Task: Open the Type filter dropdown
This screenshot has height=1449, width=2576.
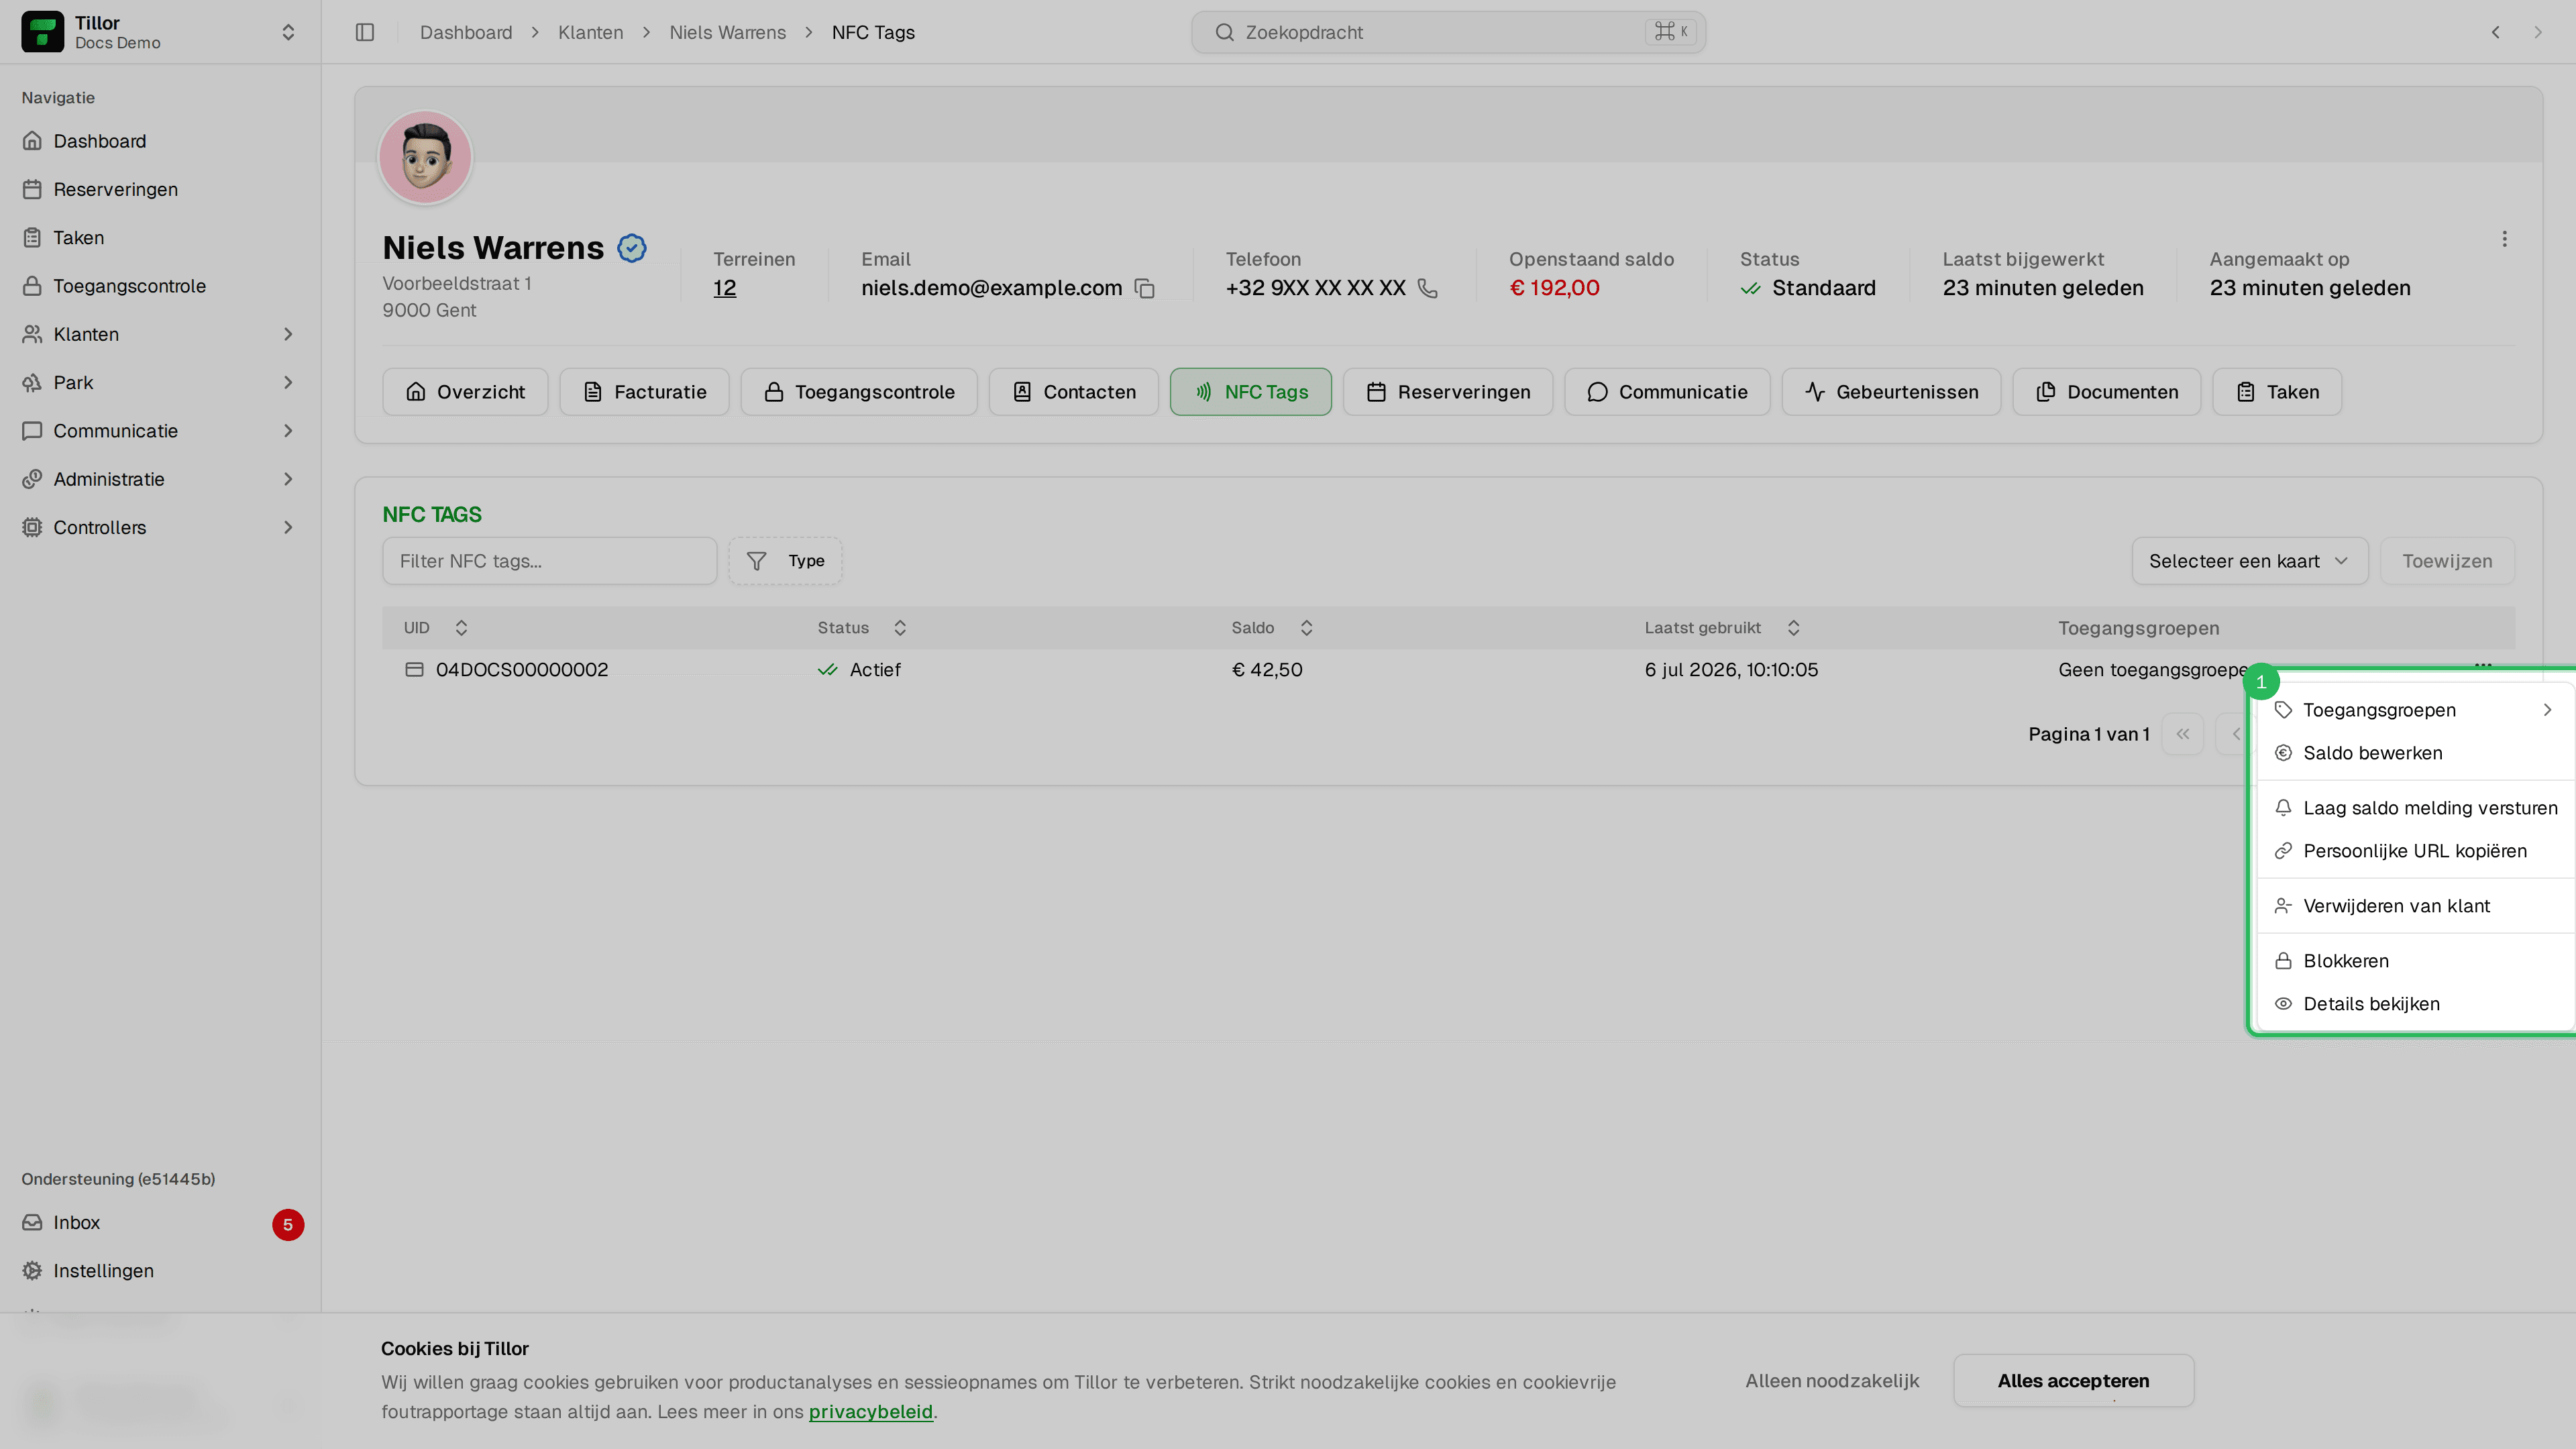Action: point(785,561)
